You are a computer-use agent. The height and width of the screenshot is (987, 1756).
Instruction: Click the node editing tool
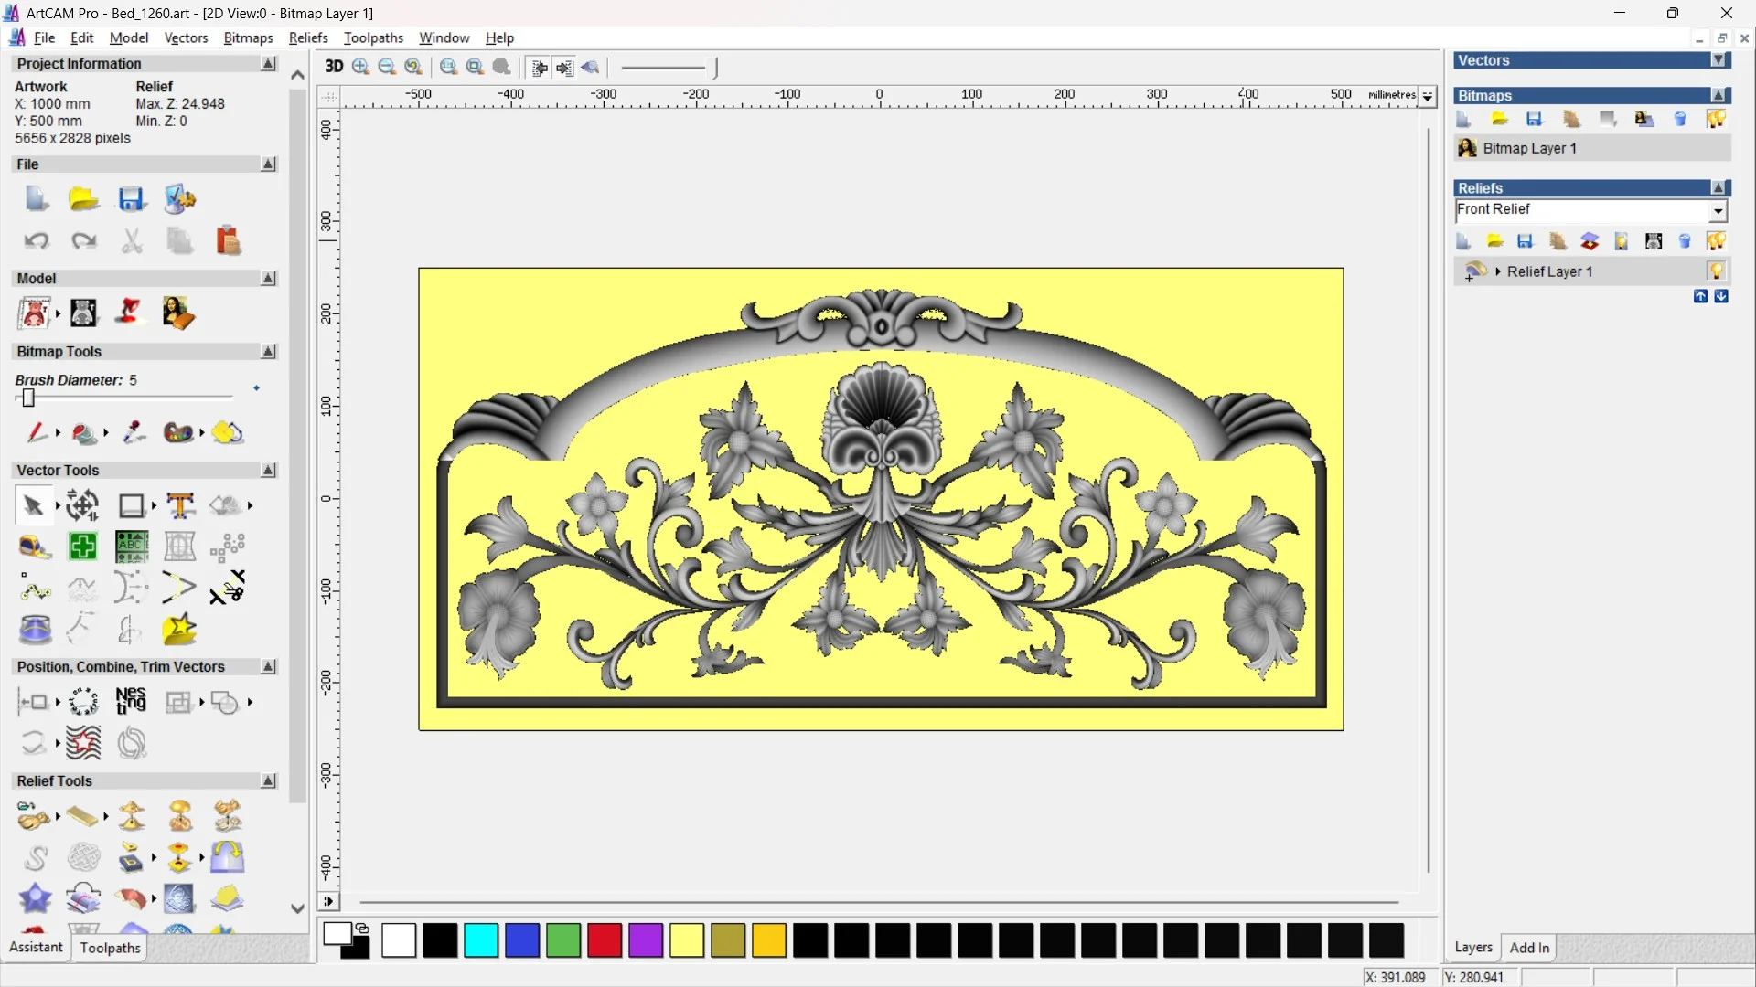[35, 589]
